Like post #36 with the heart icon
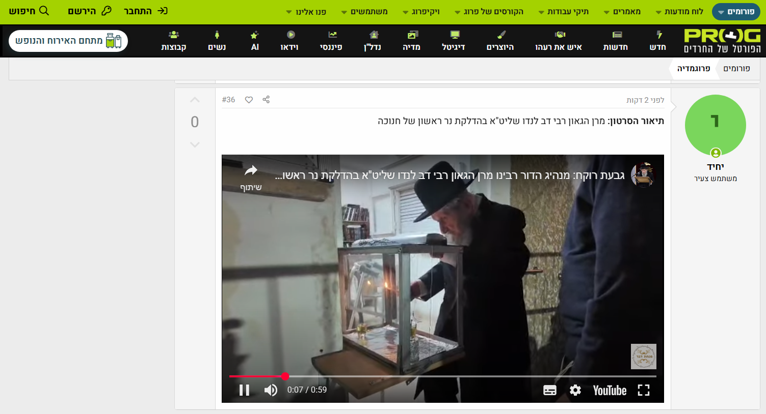Screen dimensions: 766x414 coord(249,100)
